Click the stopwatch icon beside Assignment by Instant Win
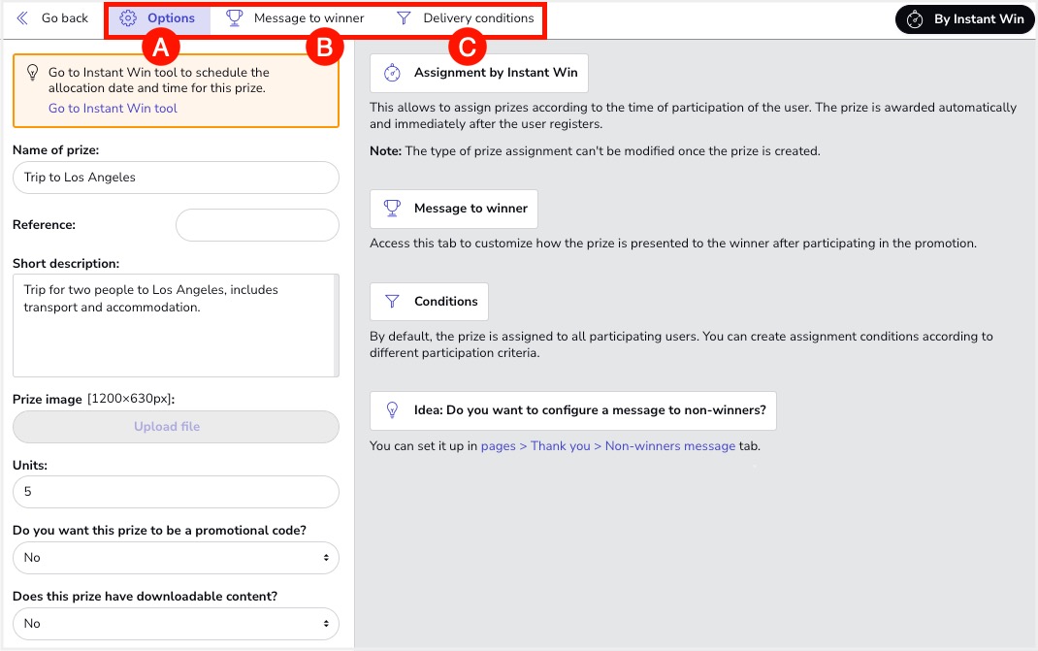This screenshot has height=651, width=1038. click(392, 73)
